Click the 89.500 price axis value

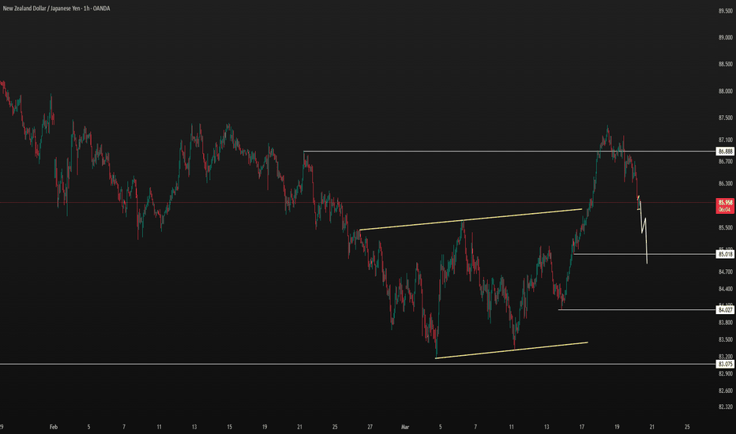tap(725, 11)
